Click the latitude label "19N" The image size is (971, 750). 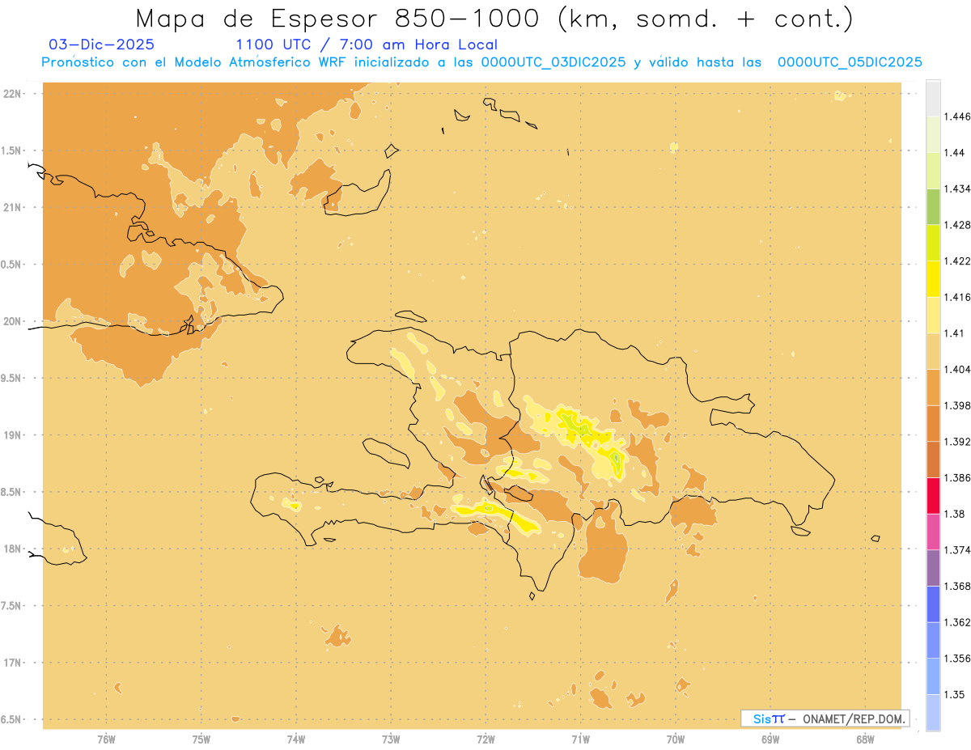click(12, 435)
